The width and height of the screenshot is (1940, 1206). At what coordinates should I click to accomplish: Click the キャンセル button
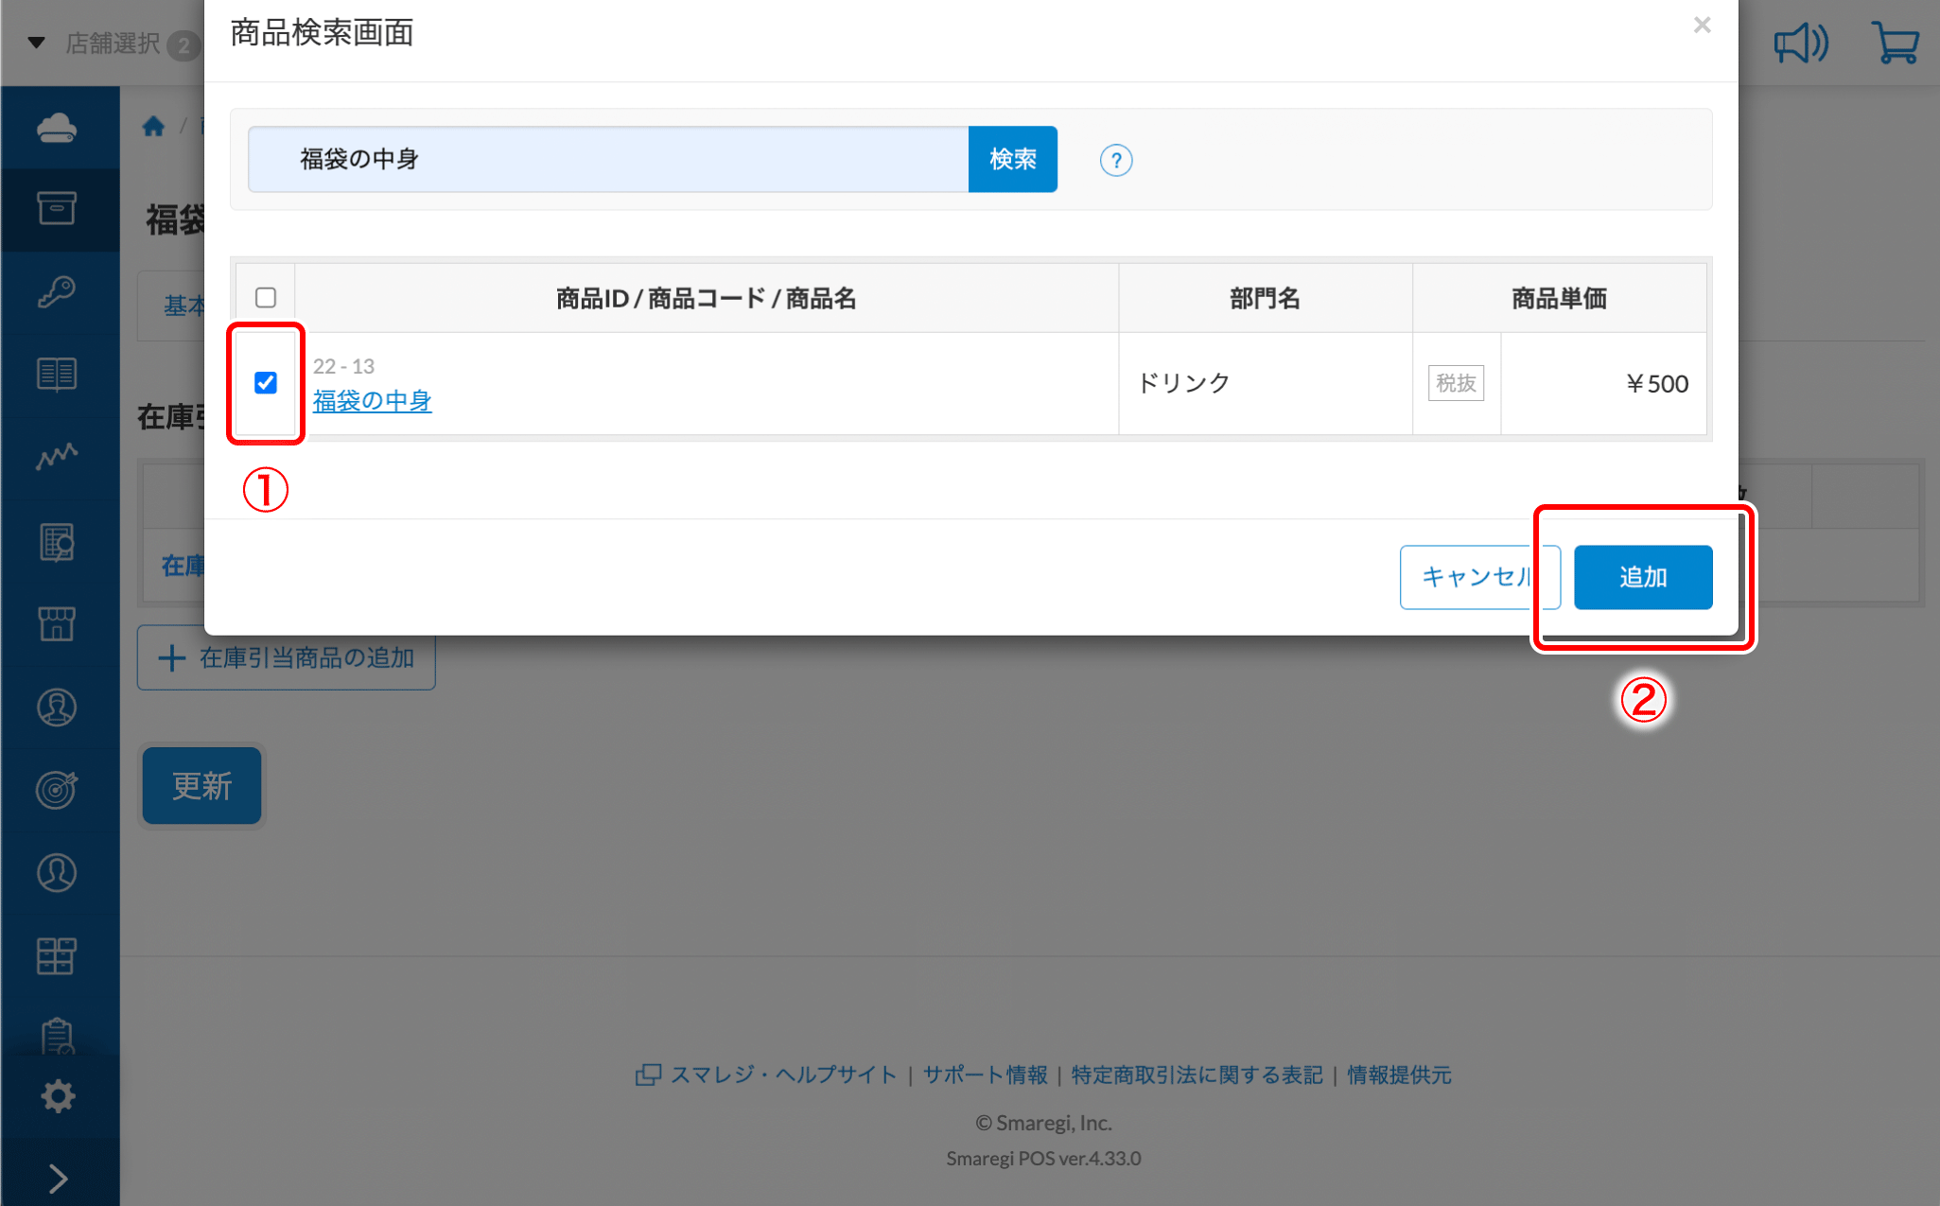click(x=1472, y=577)
